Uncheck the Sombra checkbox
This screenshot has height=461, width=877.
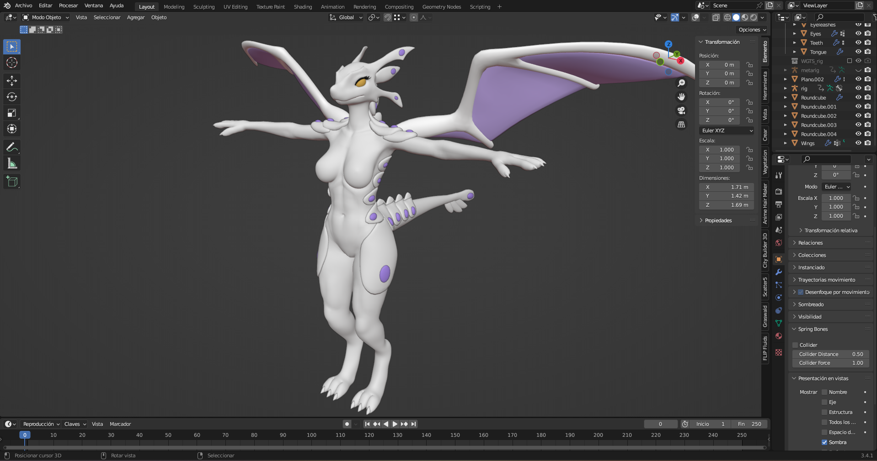tap(824, 442)
